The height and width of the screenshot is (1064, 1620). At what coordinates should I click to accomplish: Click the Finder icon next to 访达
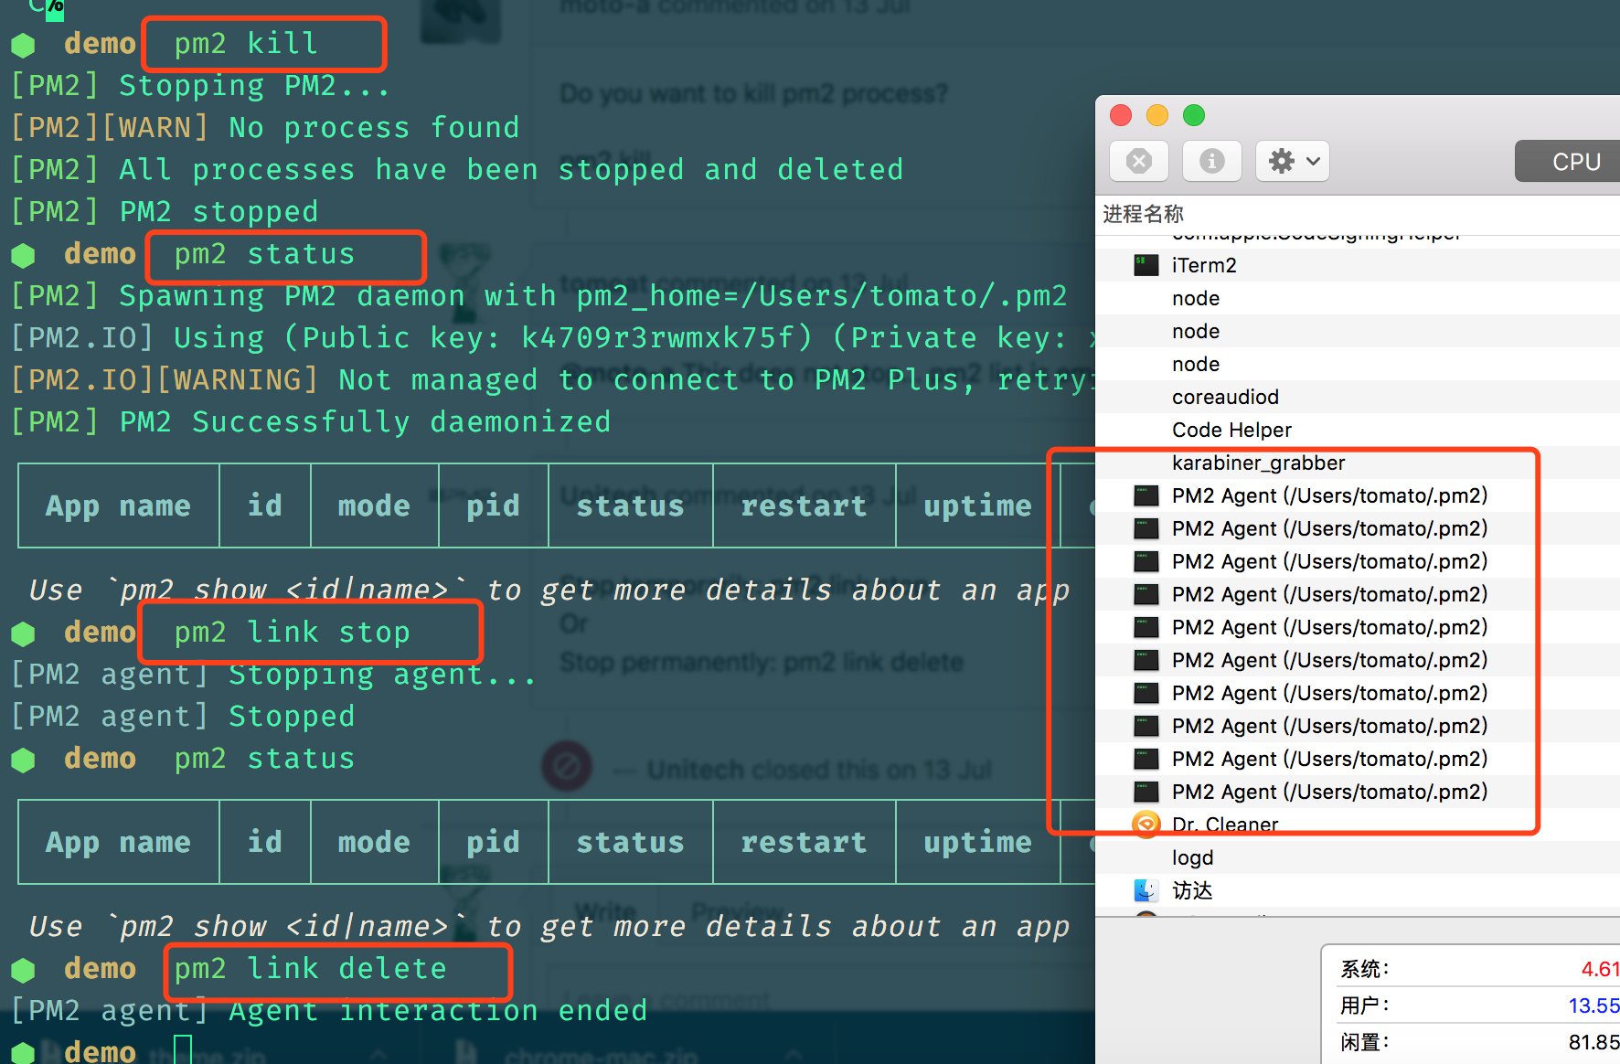click(x=1146, y=890)
